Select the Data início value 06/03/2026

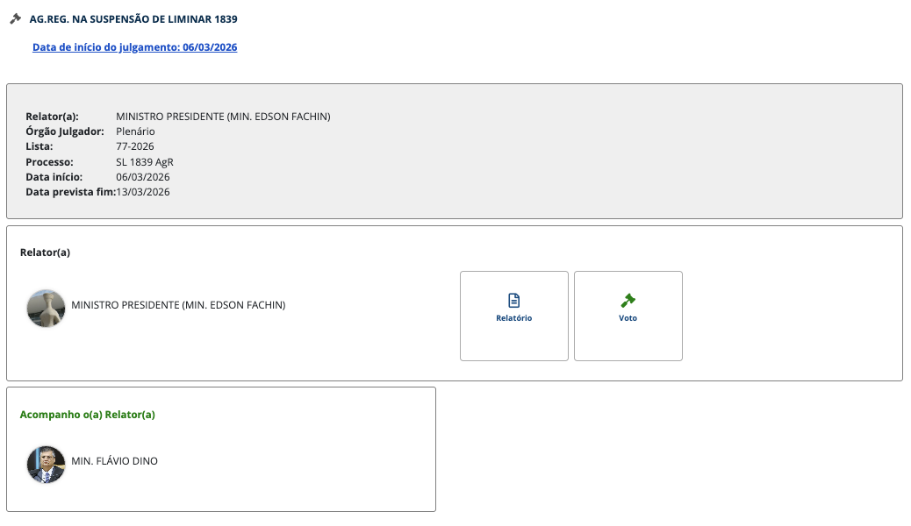coord(143,177)
